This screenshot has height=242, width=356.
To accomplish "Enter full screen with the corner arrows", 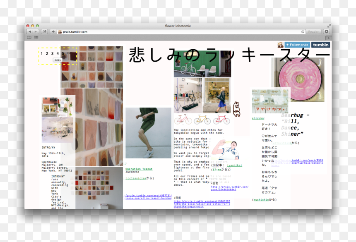I will tap(329, 26).
